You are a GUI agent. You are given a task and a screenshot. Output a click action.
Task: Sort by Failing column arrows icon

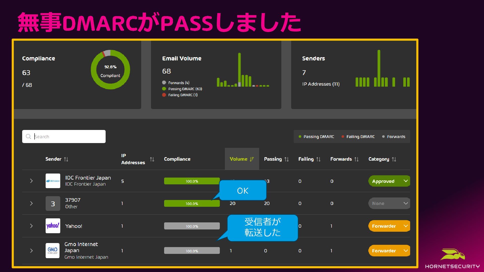tap(318, 159)
